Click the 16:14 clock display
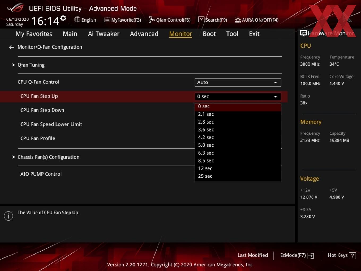Viewport: 361px width, 271px height. (45, 21)
